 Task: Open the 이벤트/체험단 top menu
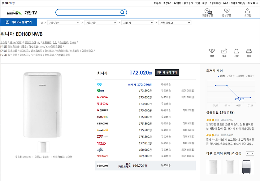[x=238, y=3]
